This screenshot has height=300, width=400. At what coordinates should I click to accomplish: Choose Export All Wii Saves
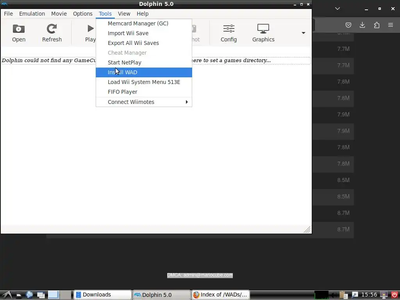[144, 43]
